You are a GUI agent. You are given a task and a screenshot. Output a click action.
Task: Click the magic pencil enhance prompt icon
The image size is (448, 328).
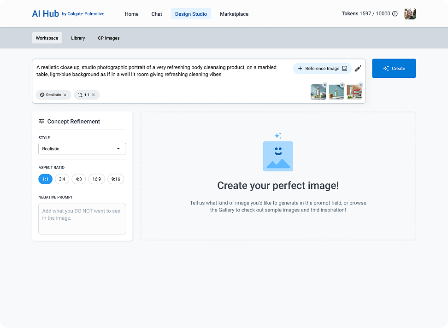click(358, 69)
